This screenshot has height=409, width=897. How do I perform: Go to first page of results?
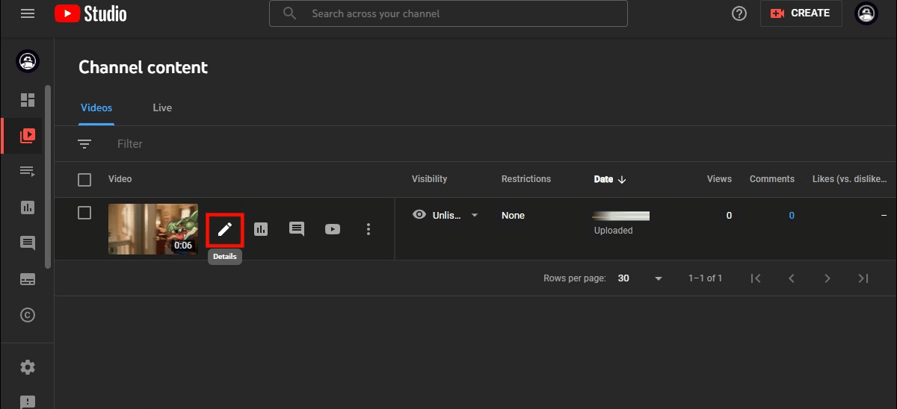coord(756,278)
